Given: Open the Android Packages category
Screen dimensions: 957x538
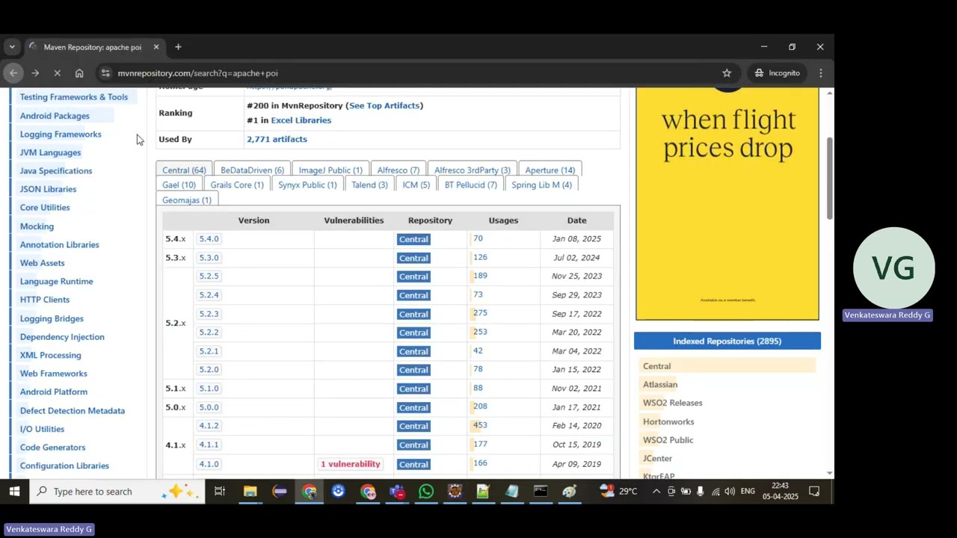Looking at the screenshot, I should coord(55,116).
